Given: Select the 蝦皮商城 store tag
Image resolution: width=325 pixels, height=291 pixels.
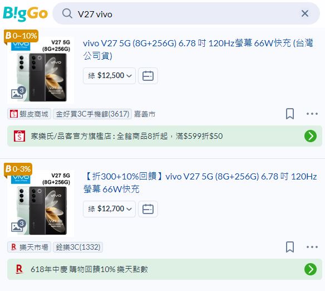Looking at the screenshot, I should [29, 114].
